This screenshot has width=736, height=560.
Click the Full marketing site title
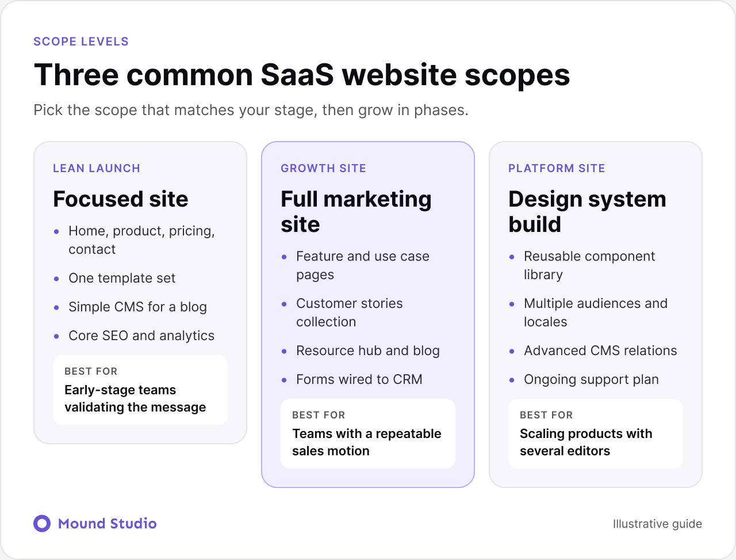[356, 211]
